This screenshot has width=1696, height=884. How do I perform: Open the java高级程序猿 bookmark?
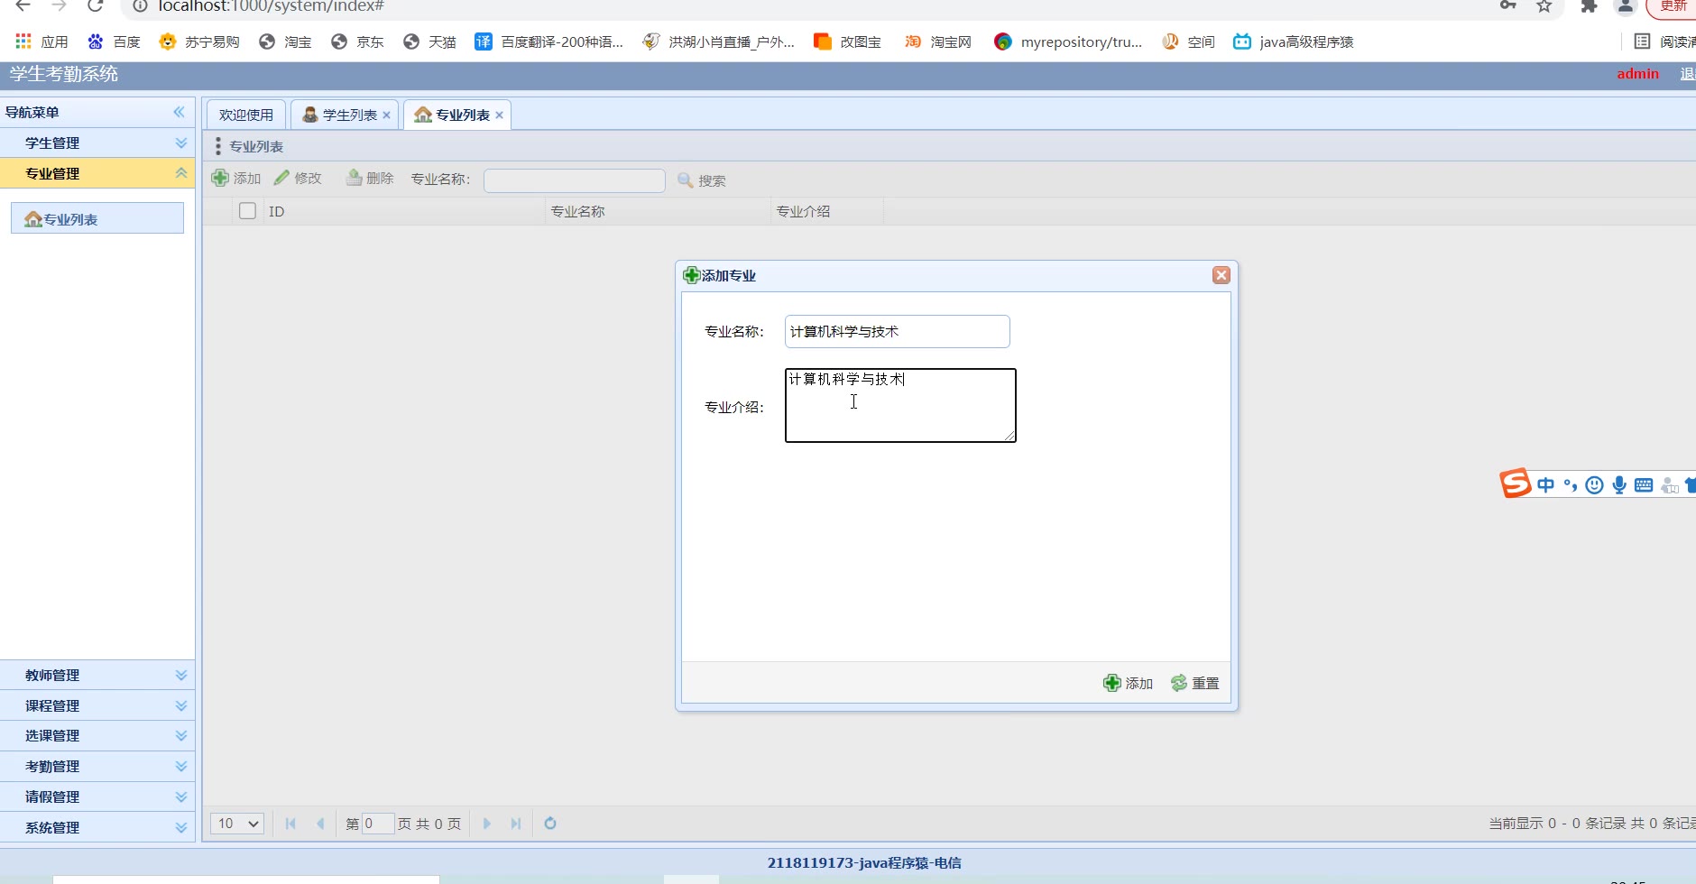1294,41
